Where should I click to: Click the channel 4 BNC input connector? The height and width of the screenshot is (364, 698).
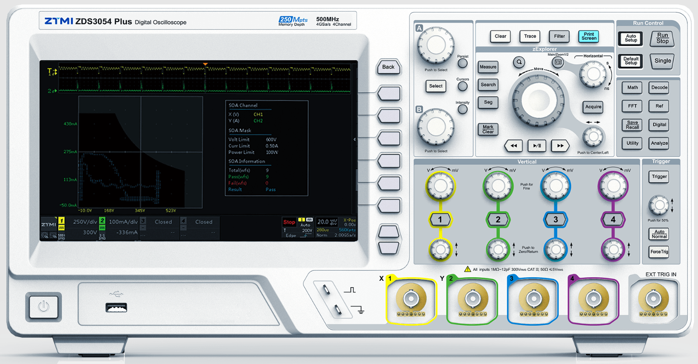tap(594, 299)
